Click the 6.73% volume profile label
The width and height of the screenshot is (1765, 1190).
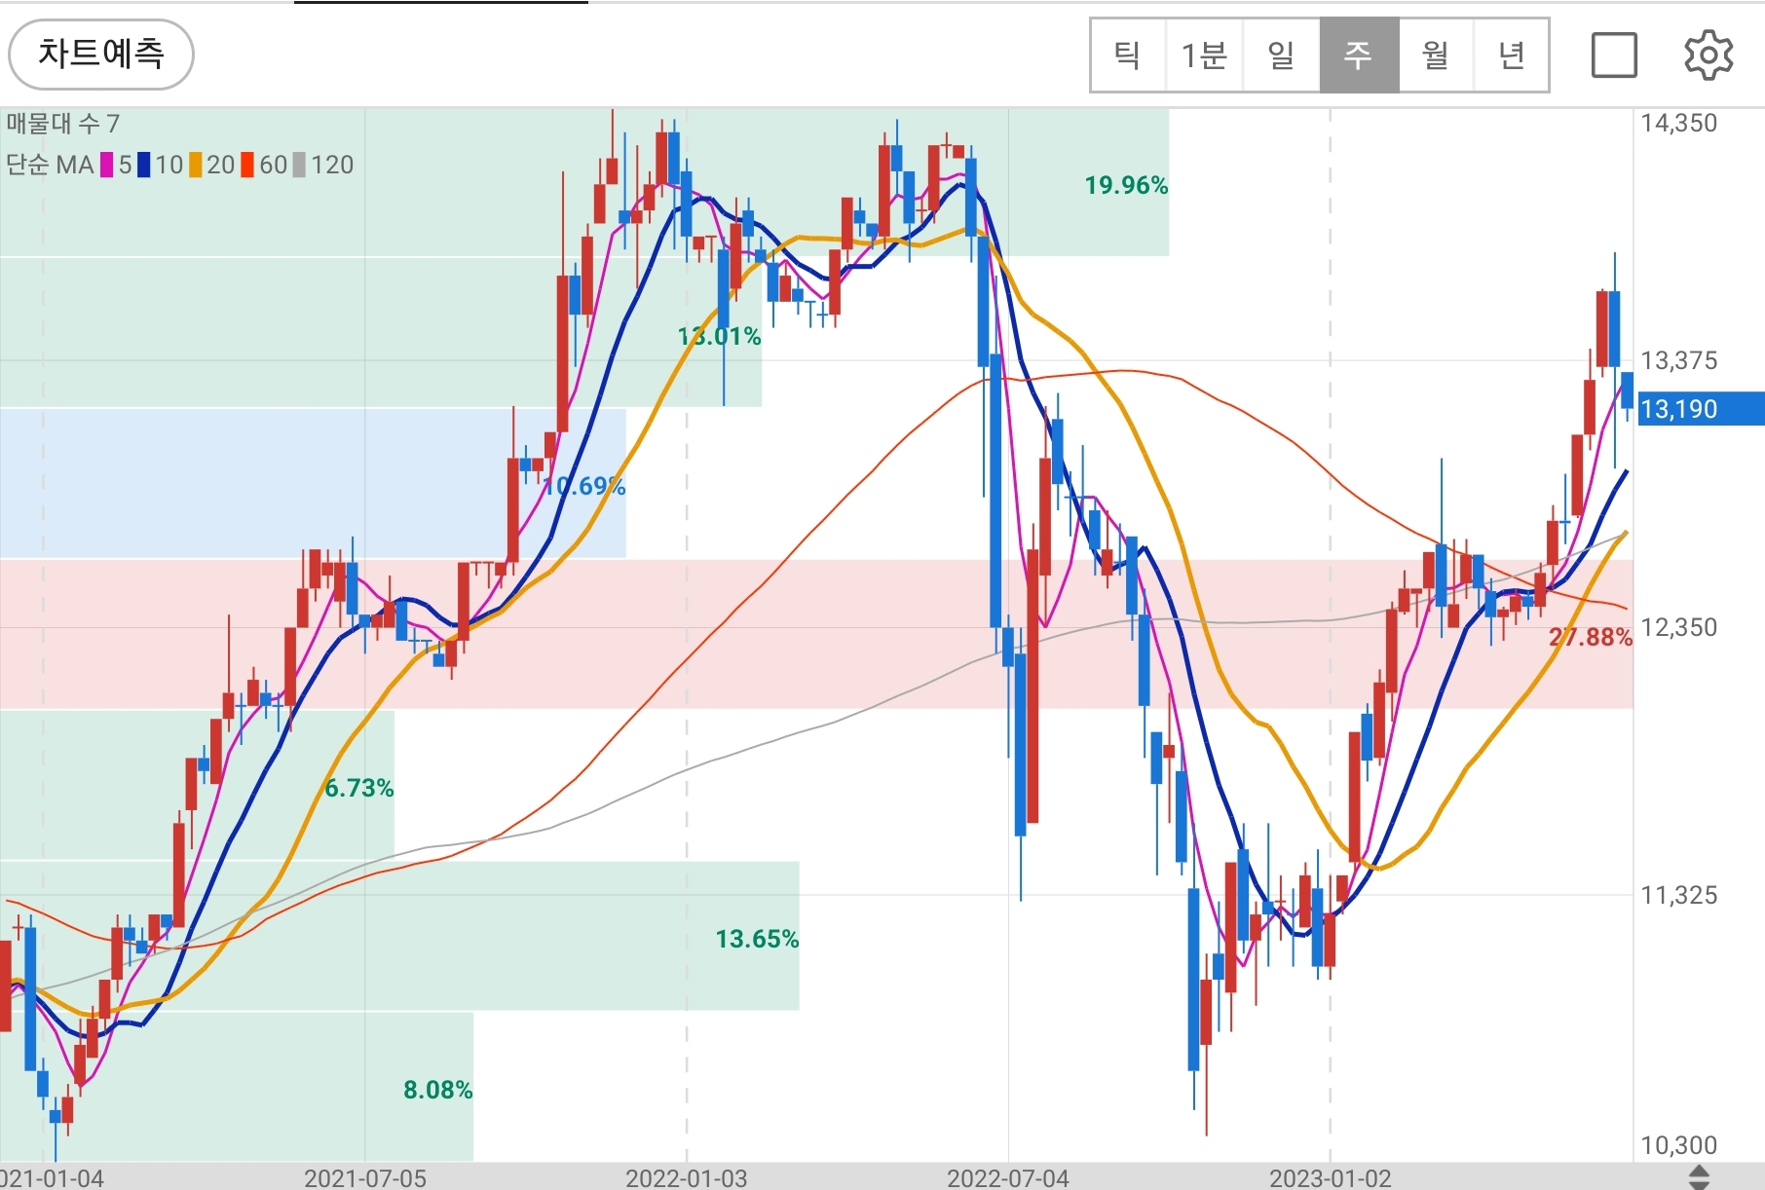tap(359, 788)
